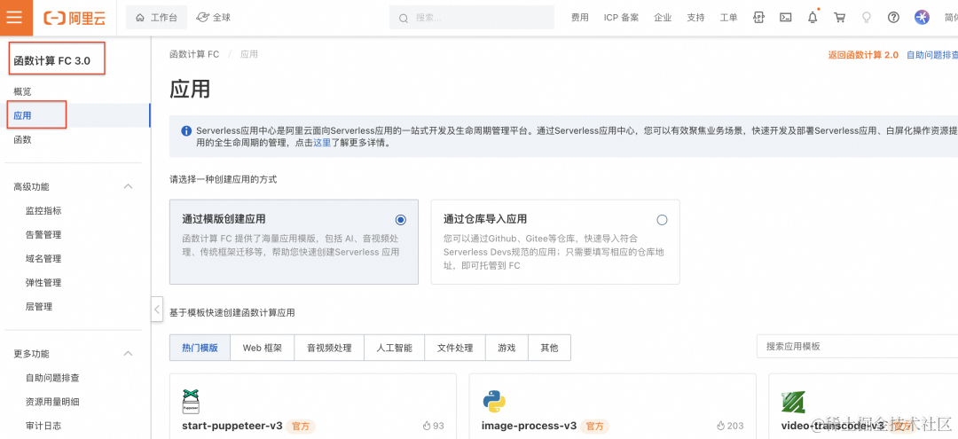This screenshot has height=439, width=958.
Task: Open the 工作台 button
Action: pos(156,18)
